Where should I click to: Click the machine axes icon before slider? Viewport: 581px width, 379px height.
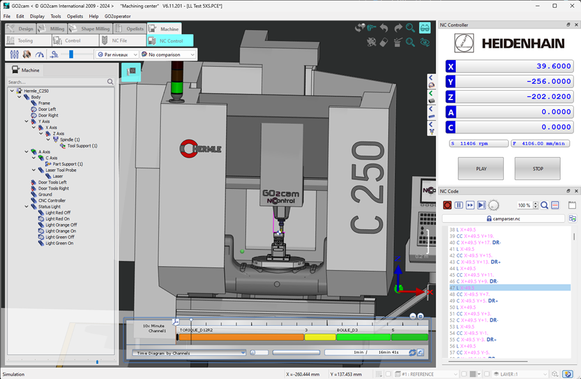coord(54,54)
